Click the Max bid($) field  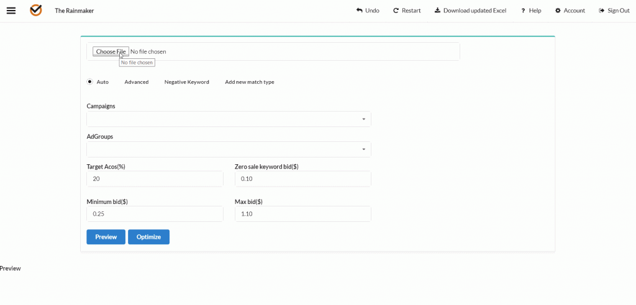coord(303,214)
